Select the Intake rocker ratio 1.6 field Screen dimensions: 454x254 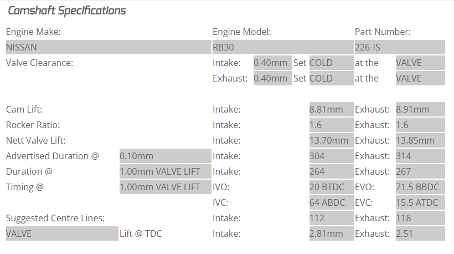pos(331,125)
